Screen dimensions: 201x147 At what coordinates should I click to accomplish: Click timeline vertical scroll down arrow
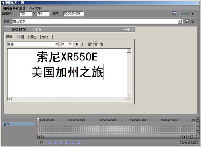[x=198, y=133]
